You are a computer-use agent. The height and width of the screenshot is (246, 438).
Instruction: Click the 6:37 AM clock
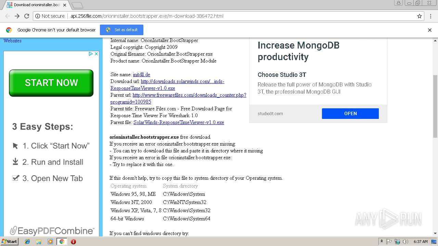coord(421,242)
